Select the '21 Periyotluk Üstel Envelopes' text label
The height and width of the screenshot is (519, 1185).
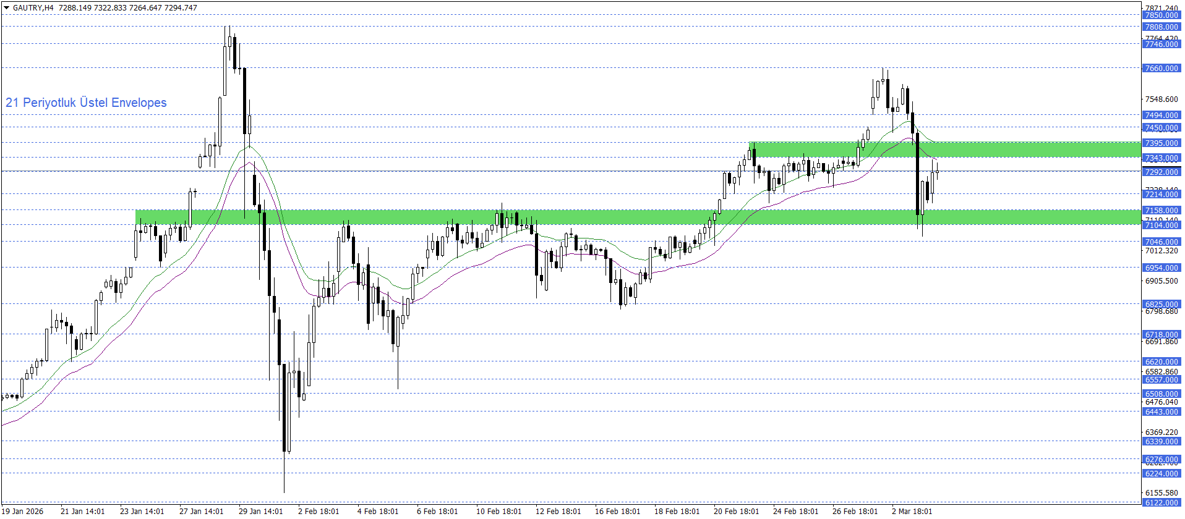tap(86, 103)
